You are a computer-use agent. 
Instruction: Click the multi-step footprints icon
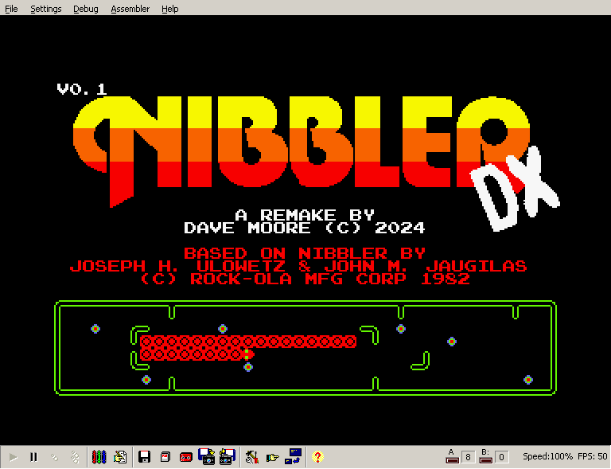point(75,457)
